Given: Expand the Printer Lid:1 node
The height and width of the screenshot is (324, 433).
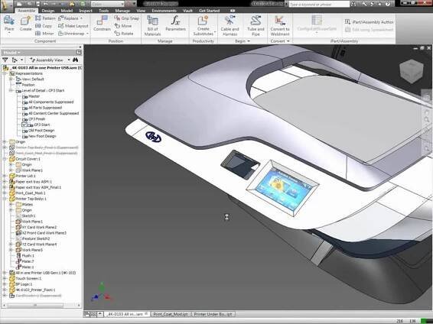Looking at the screenshot, I should (5, 176).
